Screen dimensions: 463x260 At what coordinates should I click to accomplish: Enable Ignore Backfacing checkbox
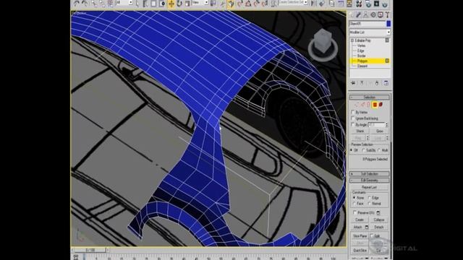pos(353,118)
